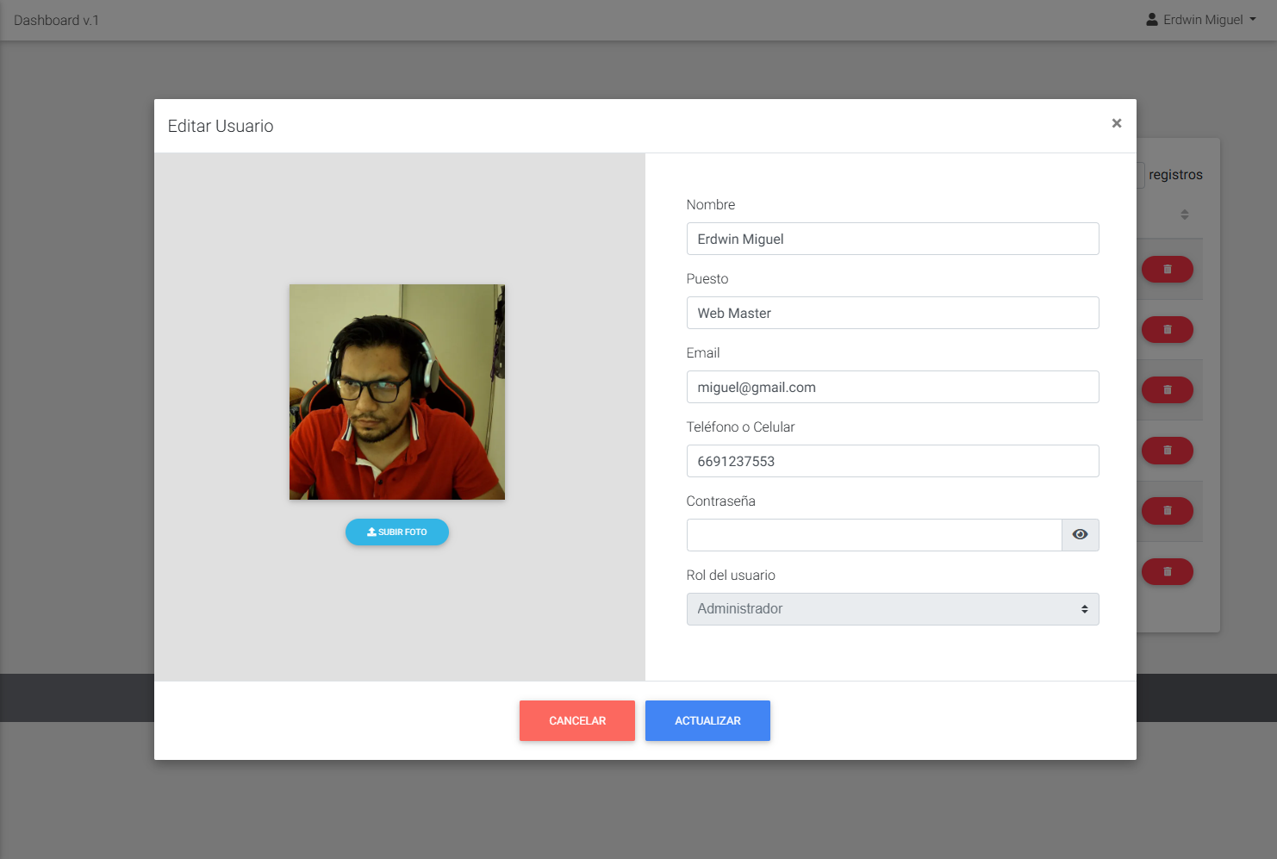Viewport: 1277px width, 859px height.
Task: Focus the Teléfono o Celular field
Action: click(893, 461)
